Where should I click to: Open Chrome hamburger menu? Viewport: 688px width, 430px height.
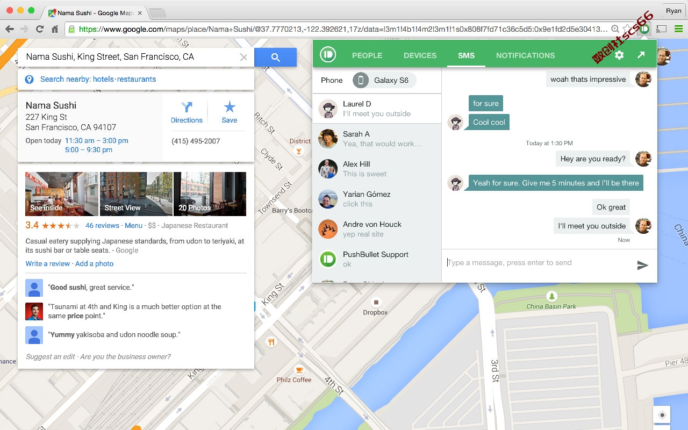coord(678,29)
